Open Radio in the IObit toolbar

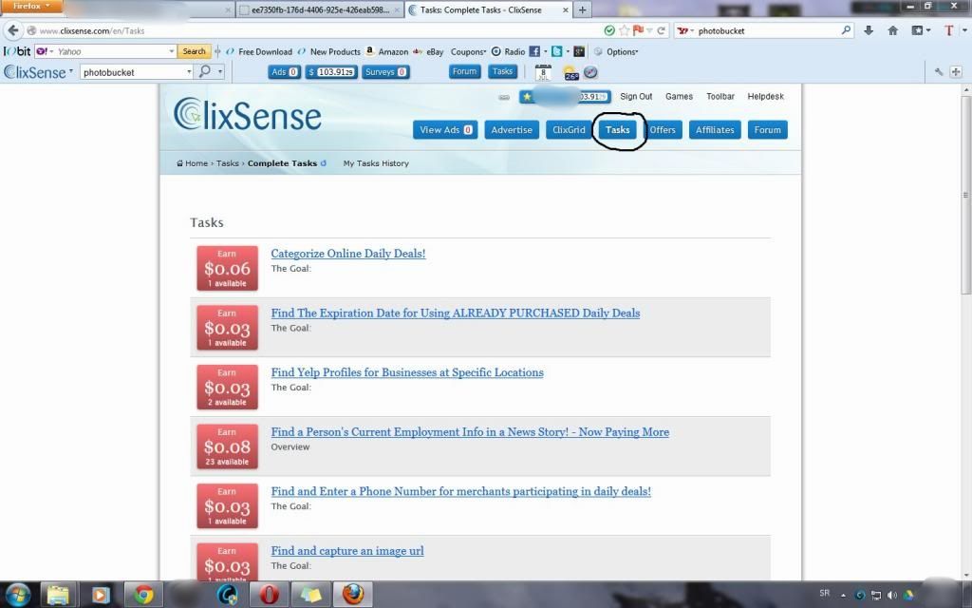[509, 51]
